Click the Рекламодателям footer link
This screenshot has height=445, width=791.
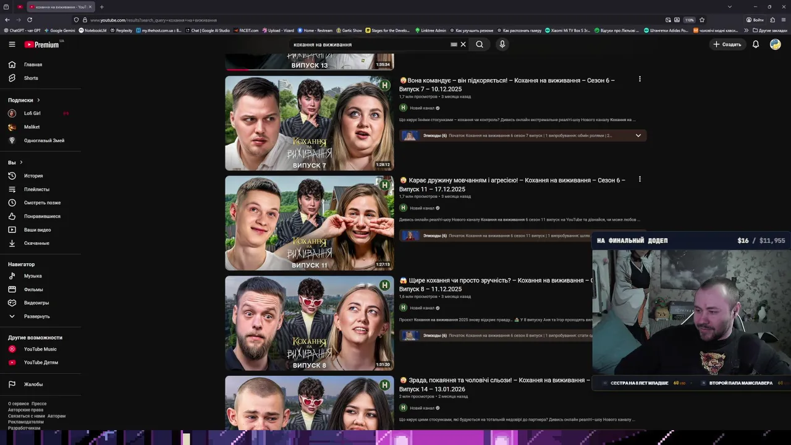click(x=26, y=422)
